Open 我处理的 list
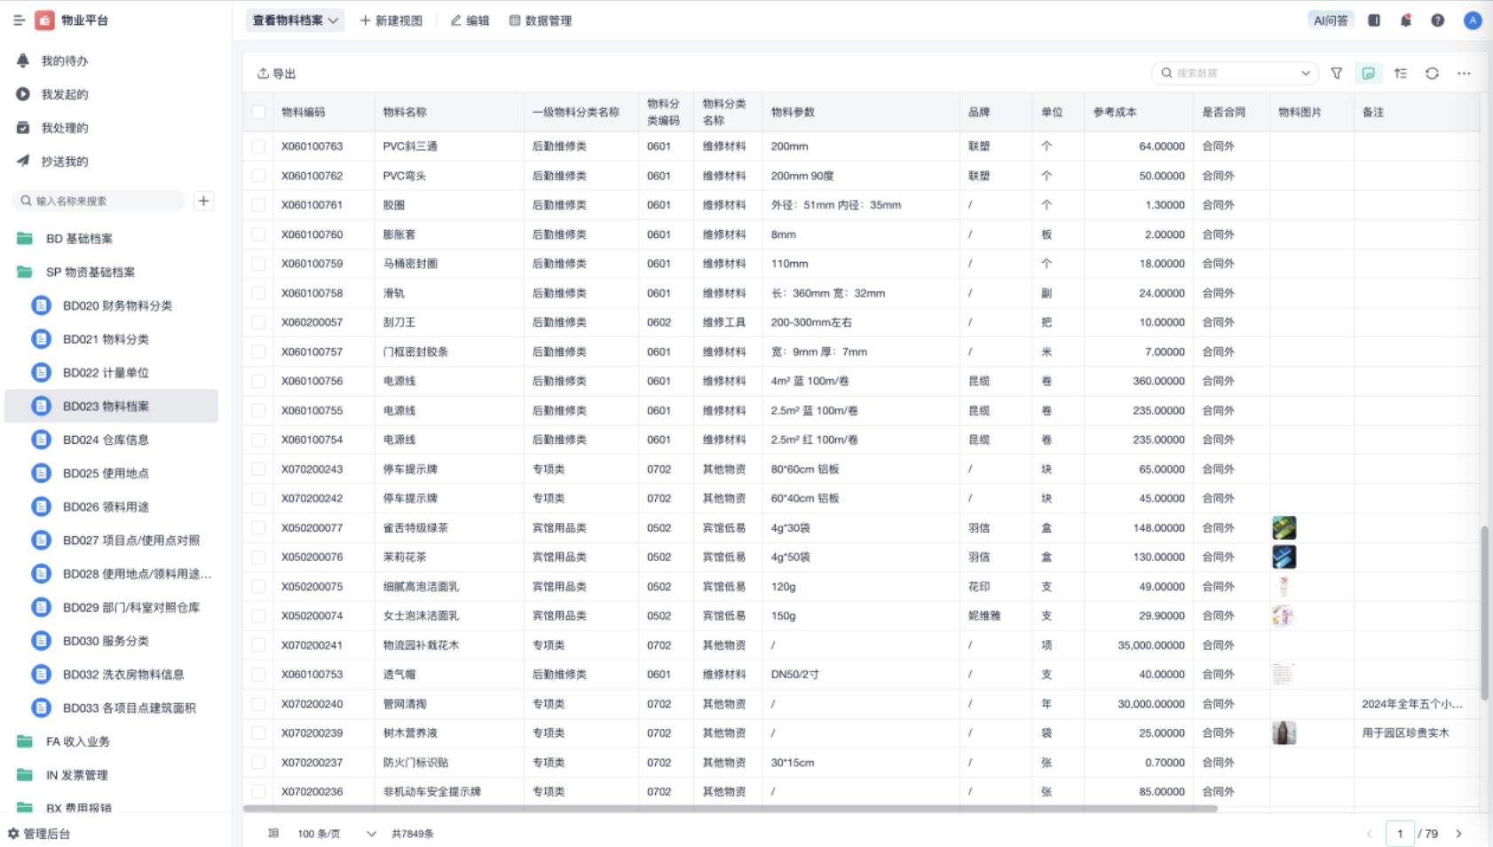 (x=65, y=128)
